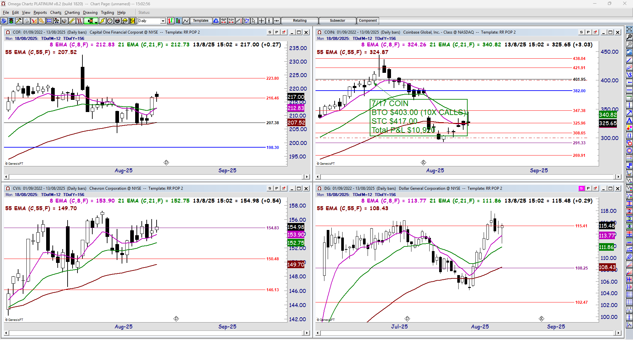This screenshot has height=340, width=633.
Task: Click the chain link toolbar icon
Action: [72, 21]
